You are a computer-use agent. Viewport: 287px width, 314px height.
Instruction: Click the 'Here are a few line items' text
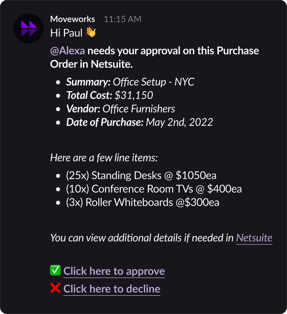click(x=104, y=158)
